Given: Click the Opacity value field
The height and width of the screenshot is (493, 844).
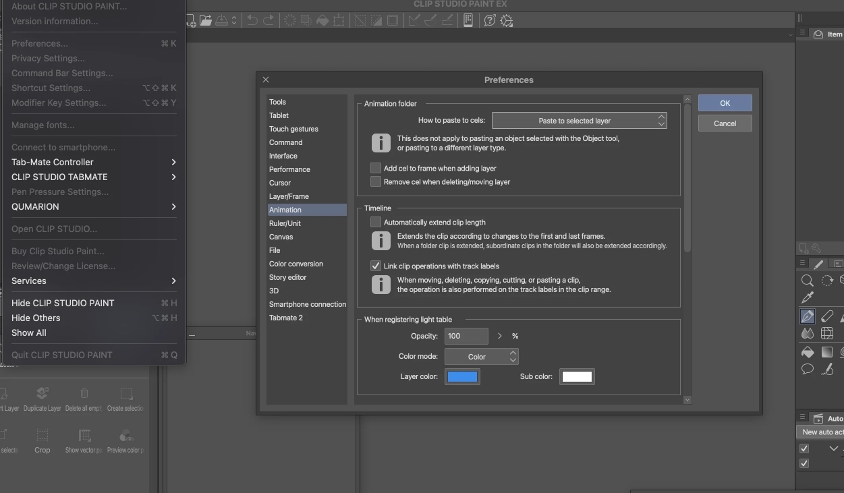Looking at the screenshot, I should point(466,336).
